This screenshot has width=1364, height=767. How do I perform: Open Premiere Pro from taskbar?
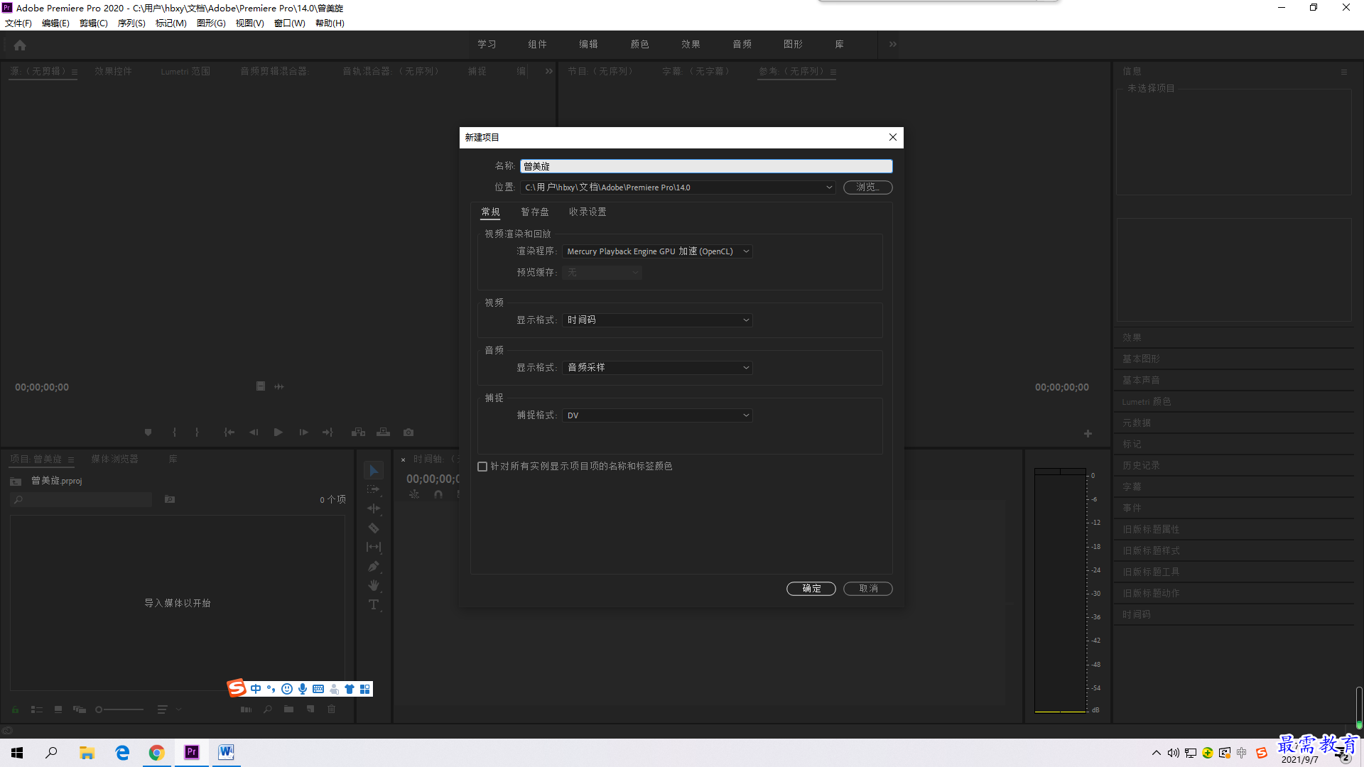[x=192, y=752]
